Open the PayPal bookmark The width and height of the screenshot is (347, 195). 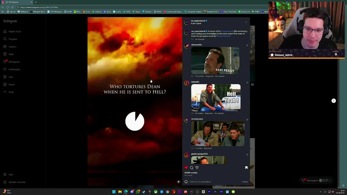pos(68,12)
